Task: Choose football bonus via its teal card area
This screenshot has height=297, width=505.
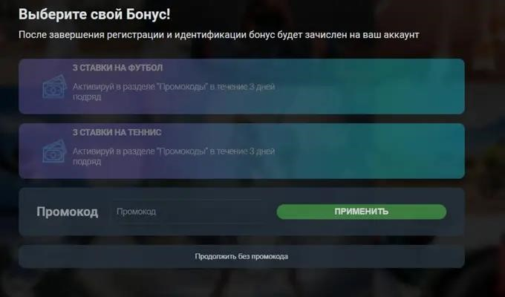Action: pyautogui.click(x=371, y=86)
